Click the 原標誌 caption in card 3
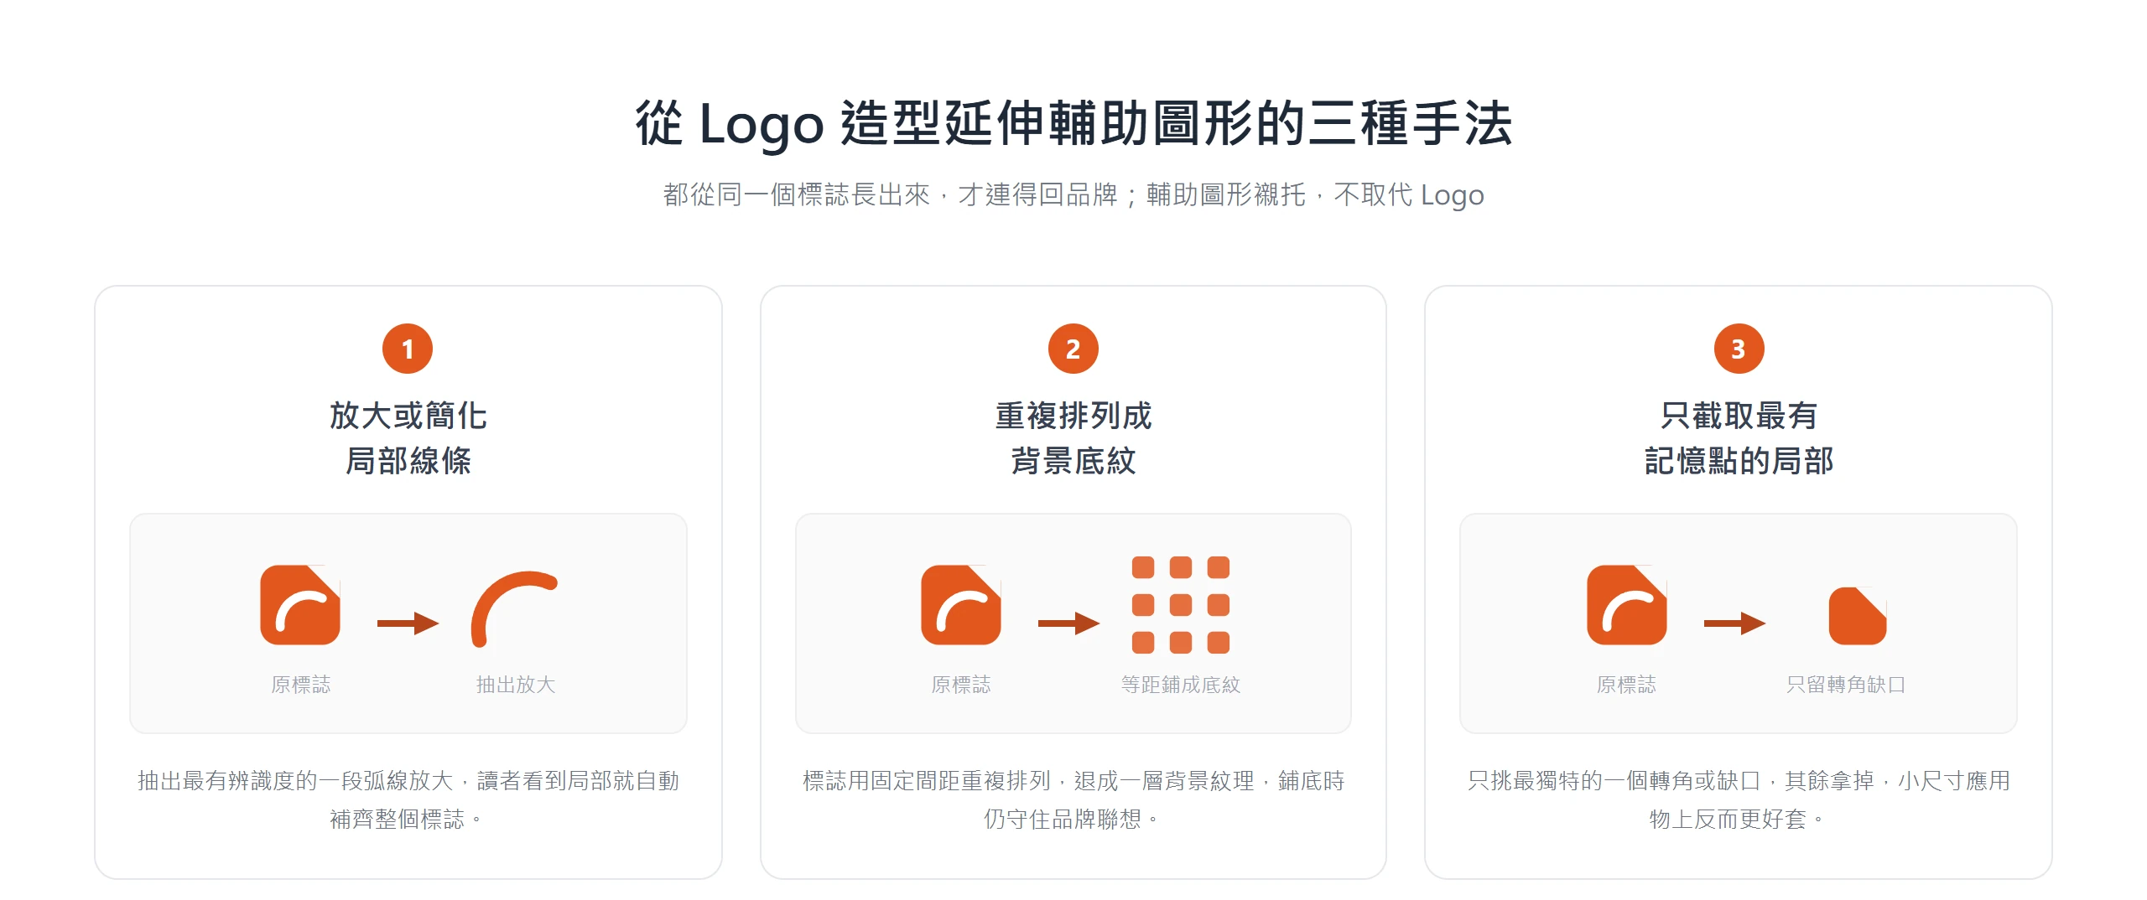 tap(1627, 685)
